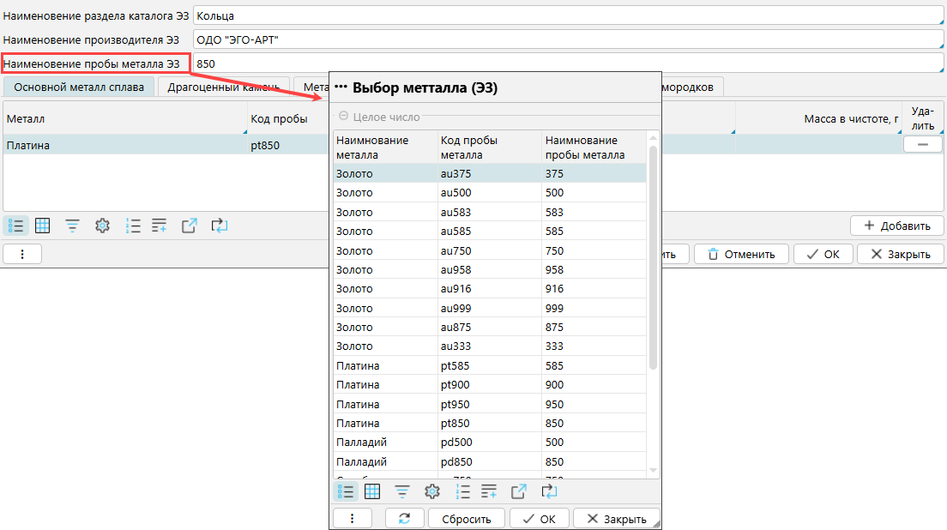Click open-external icon in main form toolbar
The image size is (947, 530).
tap(190, 226)
